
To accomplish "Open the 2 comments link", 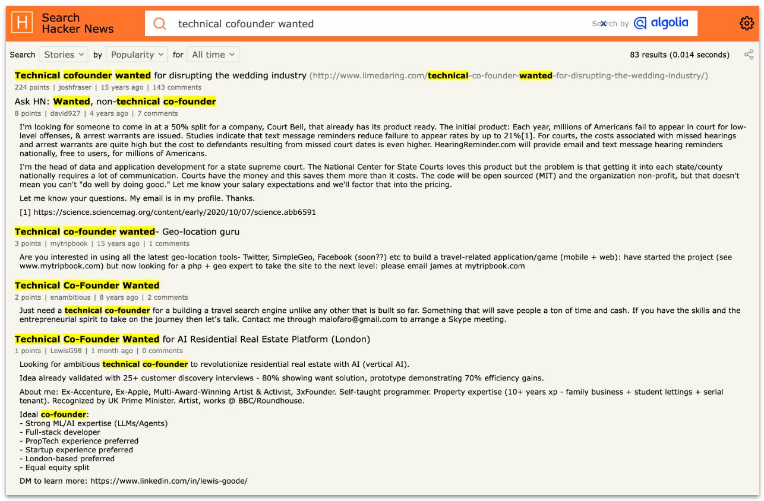I will tap(168, 297).
